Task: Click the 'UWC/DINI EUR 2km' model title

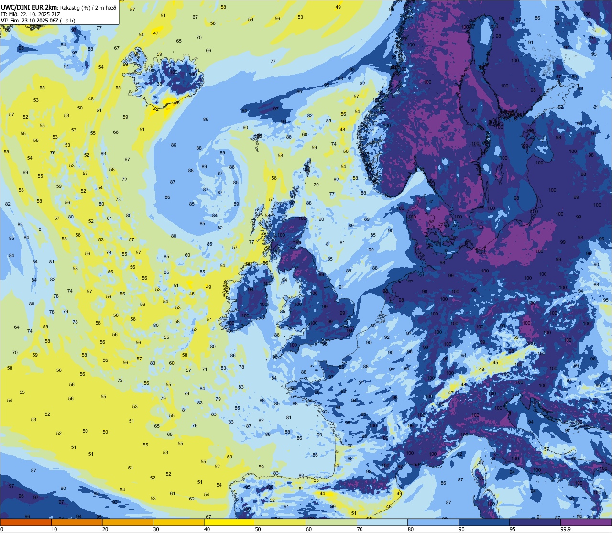Action: tap(29, 7)
